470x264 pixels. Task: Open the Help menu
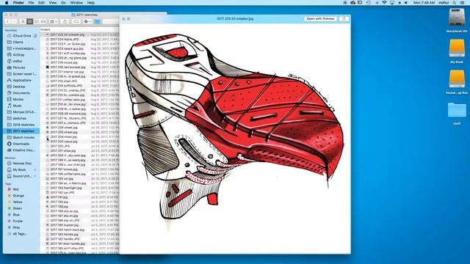pos(91,3)
